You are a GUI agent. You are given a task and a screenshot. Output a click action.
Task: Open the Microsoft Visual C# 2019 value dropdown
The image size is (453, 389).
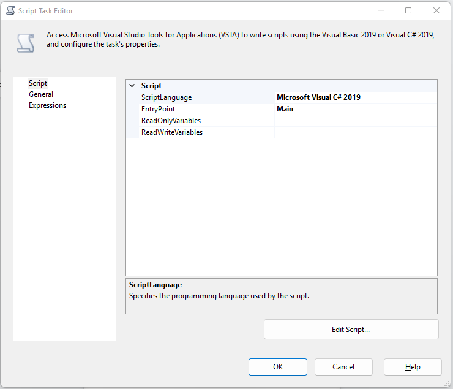click(x=355, y=97)
